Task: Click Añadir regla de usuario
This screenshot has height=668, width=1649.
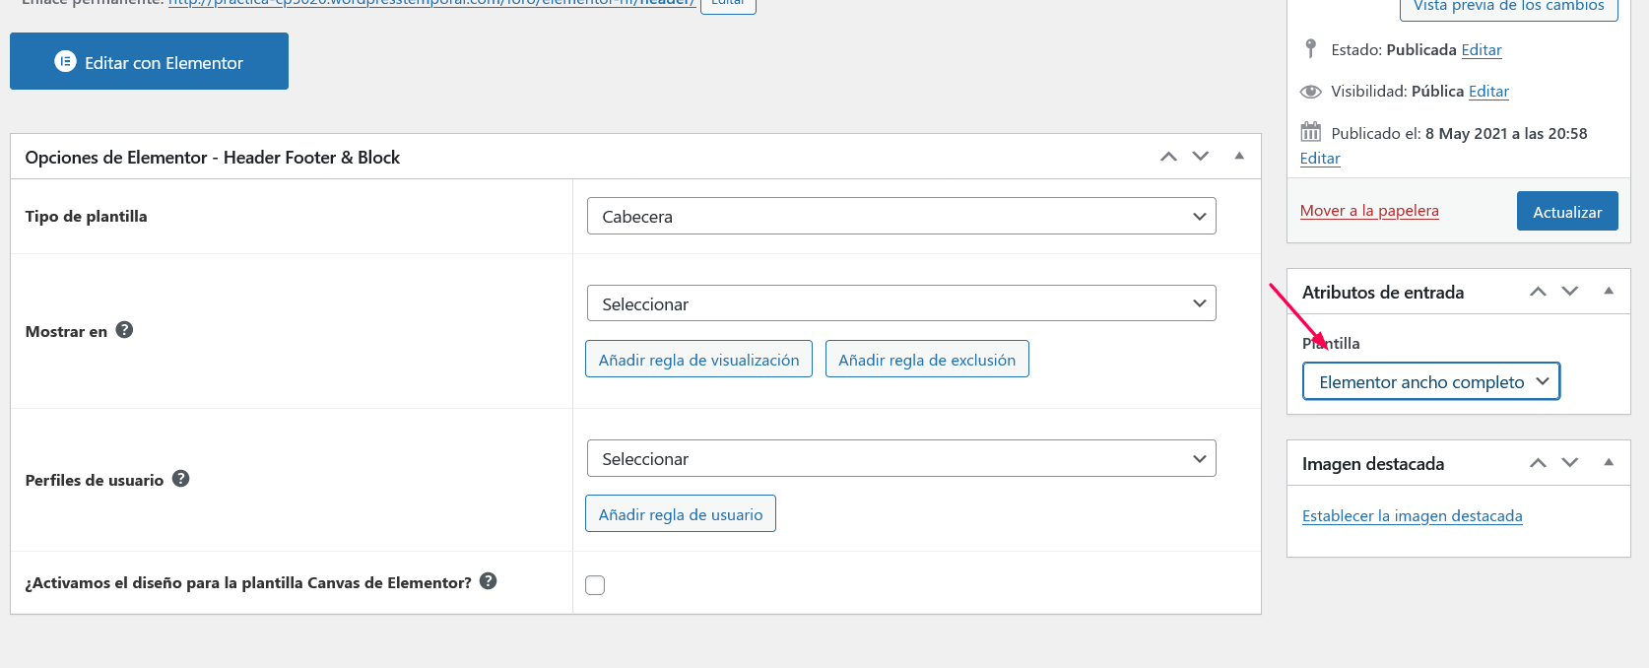Action: [x=681, y=513]
